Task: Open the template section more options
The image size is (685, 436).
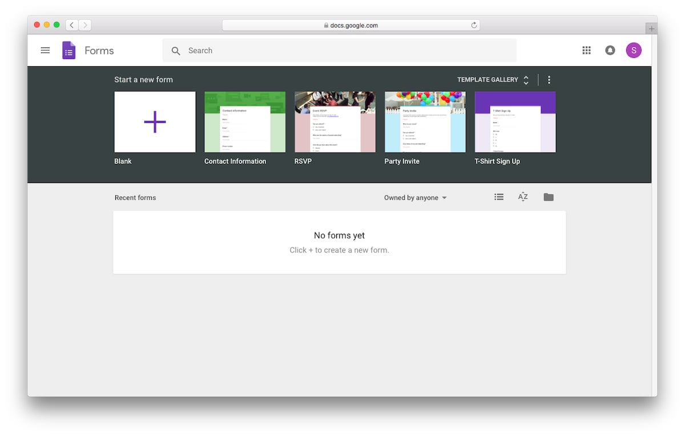Action: pyautogui.click(x=549, y=80)
